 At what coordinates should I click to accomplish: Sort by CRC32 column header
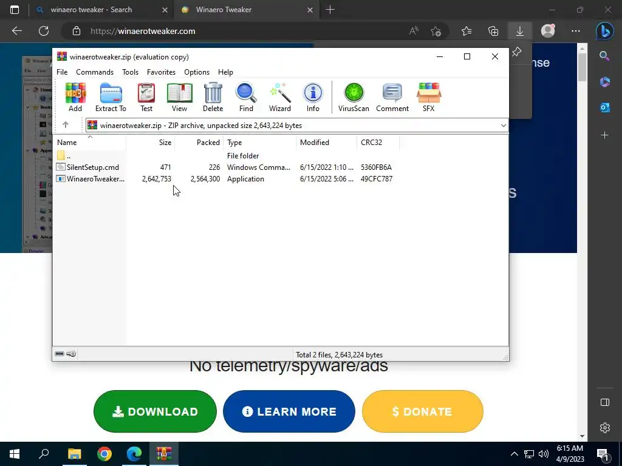378,142
